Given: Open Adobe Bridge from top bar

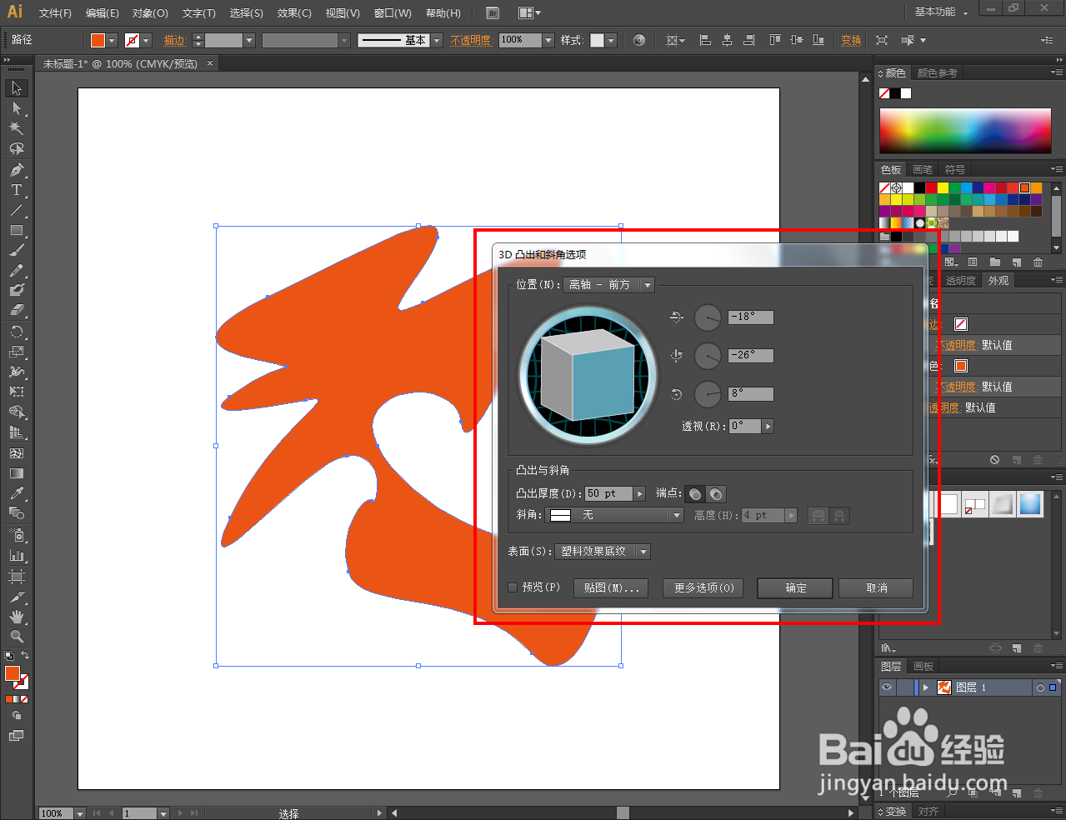Looking at the screenshot, I should [x=493, y=12].
